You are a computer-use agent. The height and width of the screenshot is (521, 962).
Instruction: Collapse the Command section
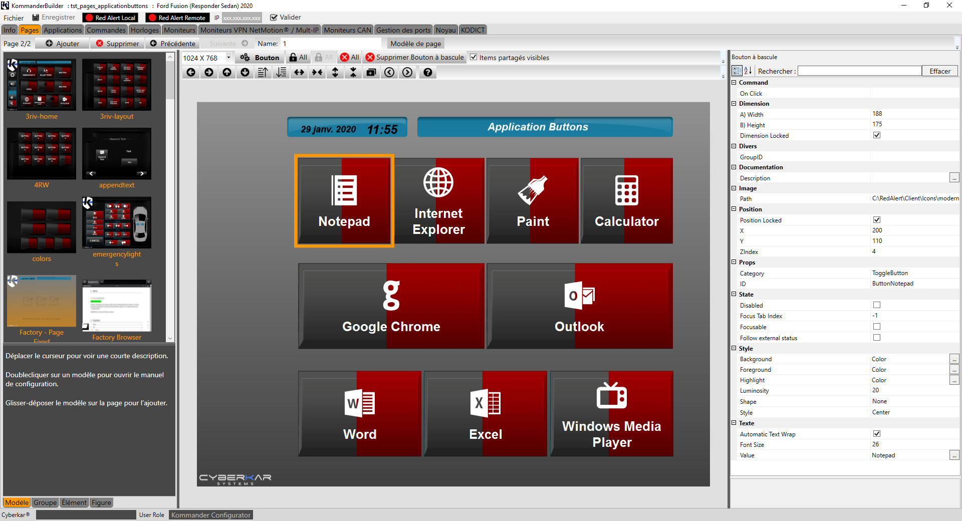click(x=734, y=82)
